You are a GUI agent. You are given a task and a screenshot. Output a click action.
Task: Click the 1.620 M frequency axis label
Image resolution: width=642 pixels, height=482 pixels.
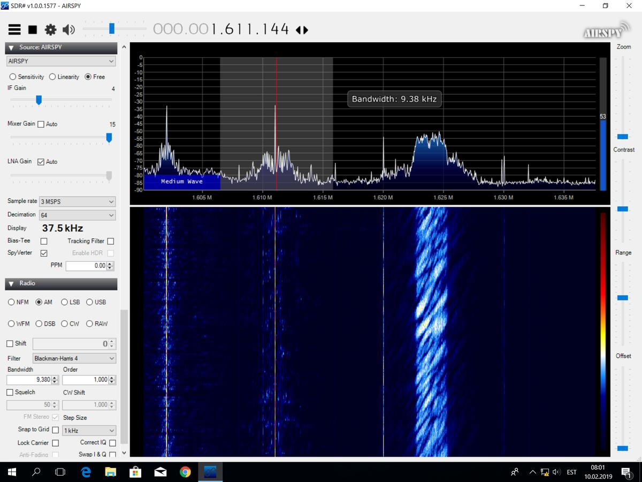tap(383, 198)
